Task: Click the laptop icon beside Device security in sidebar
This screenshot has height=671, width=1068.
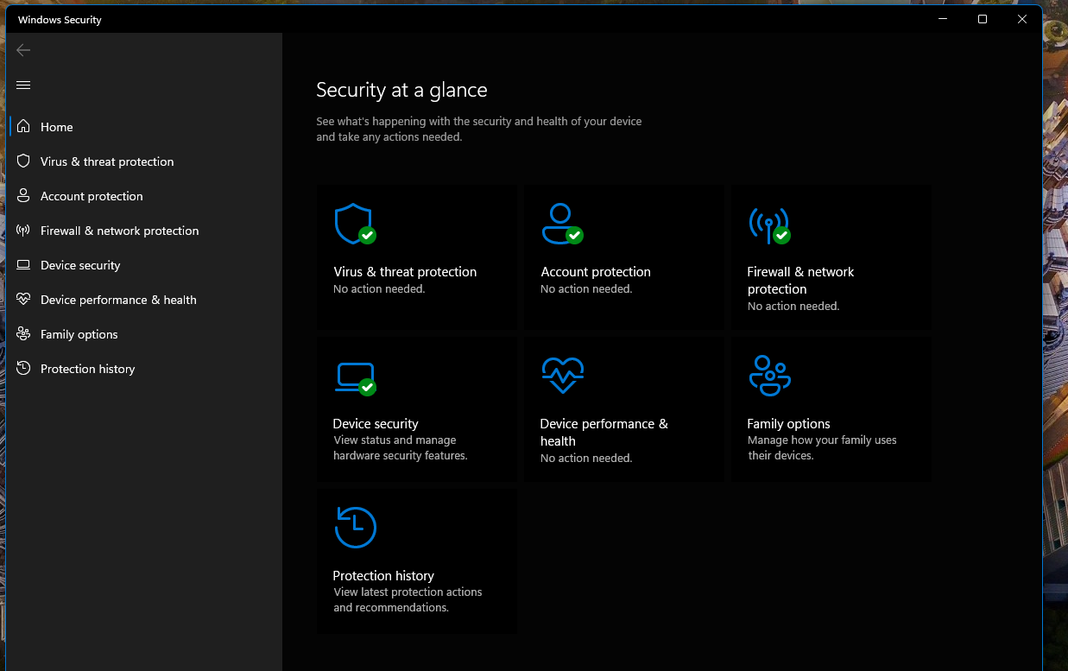Action: [x=23, y=265]
